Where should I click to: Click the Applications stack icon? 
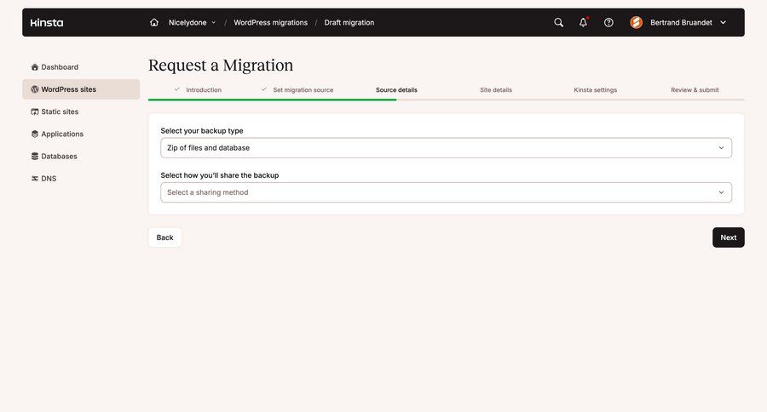(35, 134)
